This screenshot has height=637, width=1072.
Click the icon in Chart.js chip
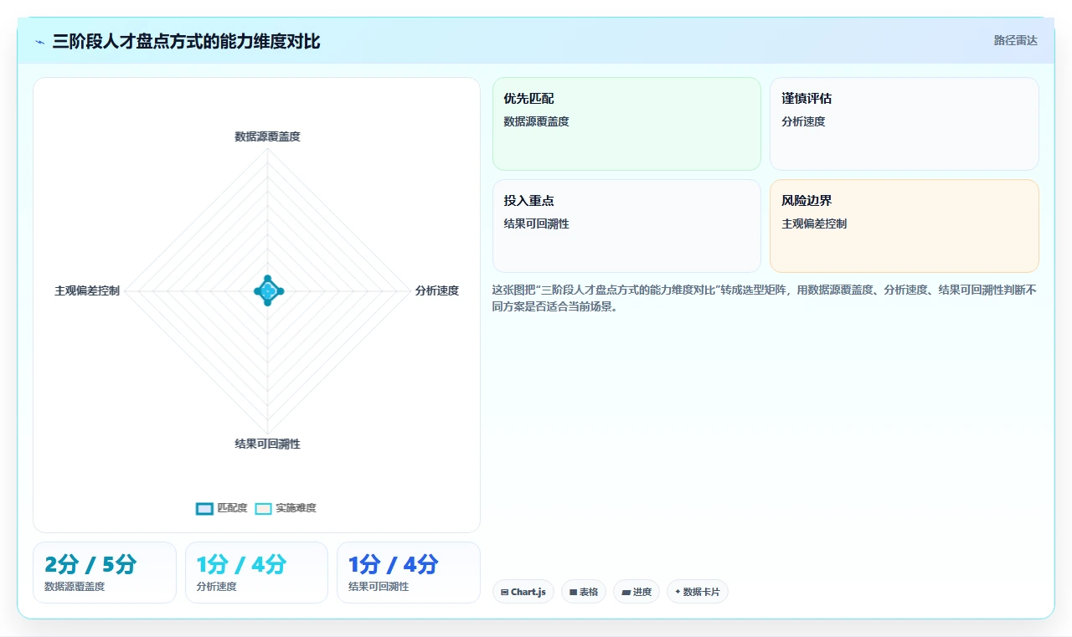tap(504, 593)
